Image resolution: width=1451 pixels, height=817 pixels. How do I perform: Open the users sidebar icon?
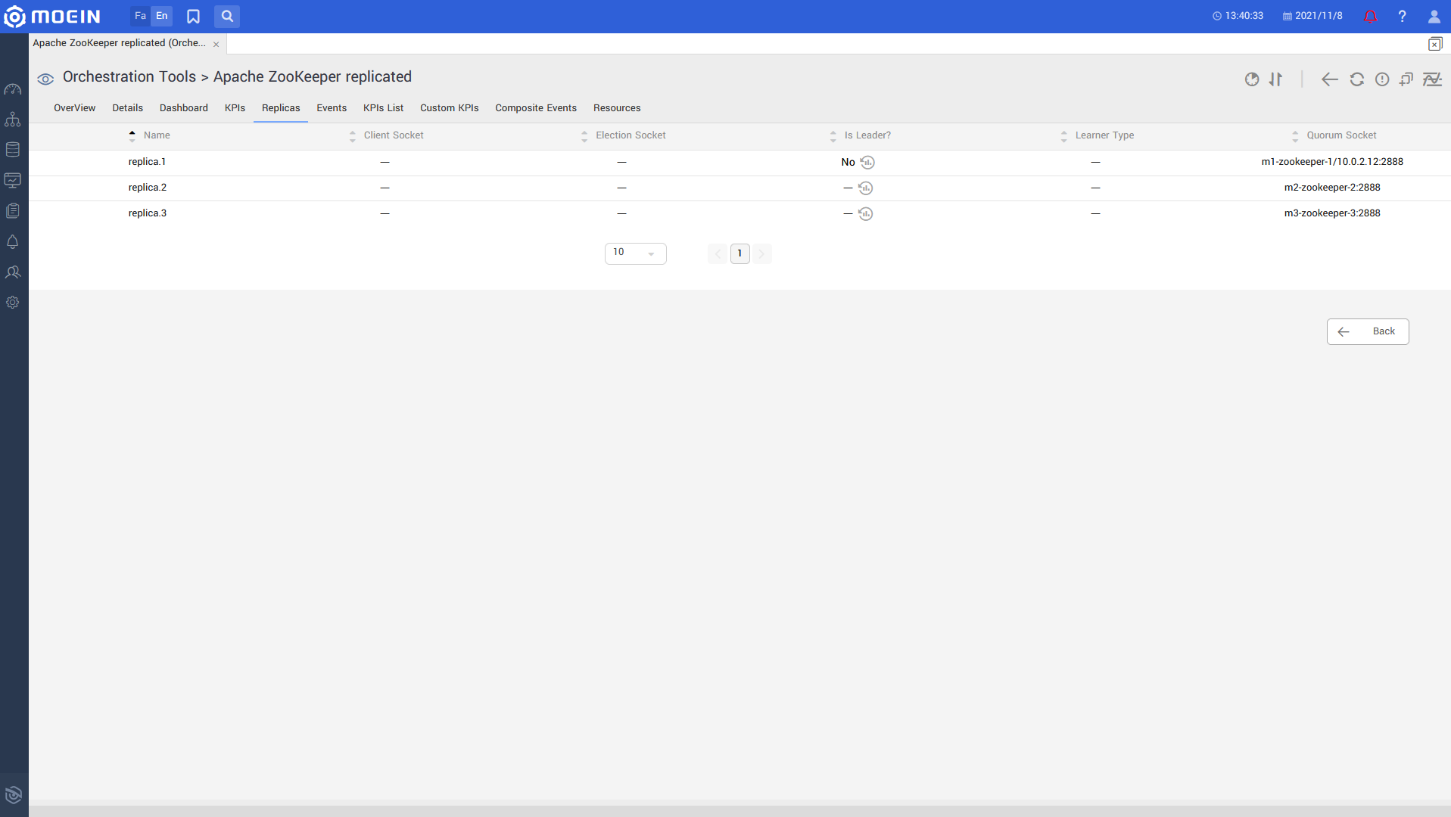pyautogui.click(x=13, y=272)
